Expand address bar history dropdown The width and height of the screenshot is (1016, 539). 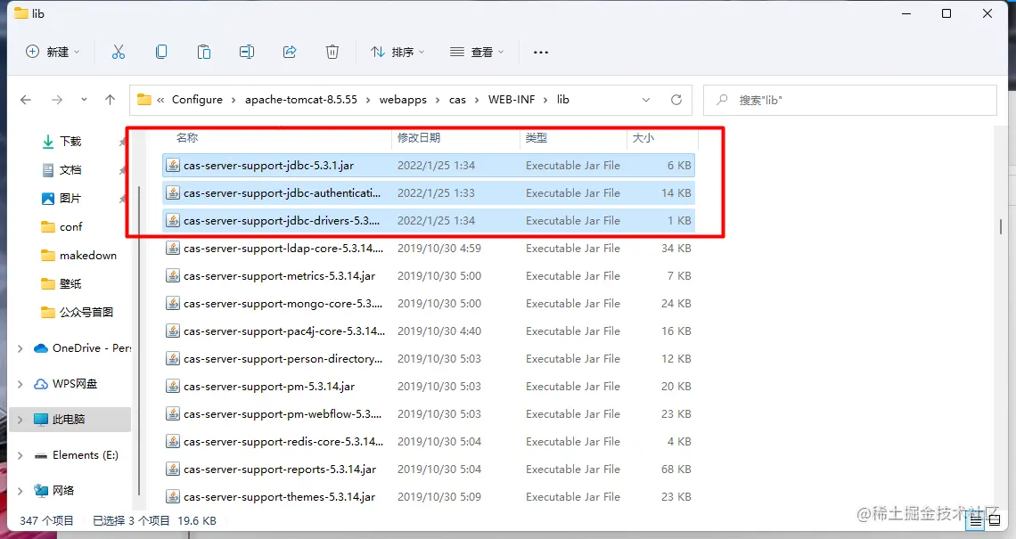646,100
